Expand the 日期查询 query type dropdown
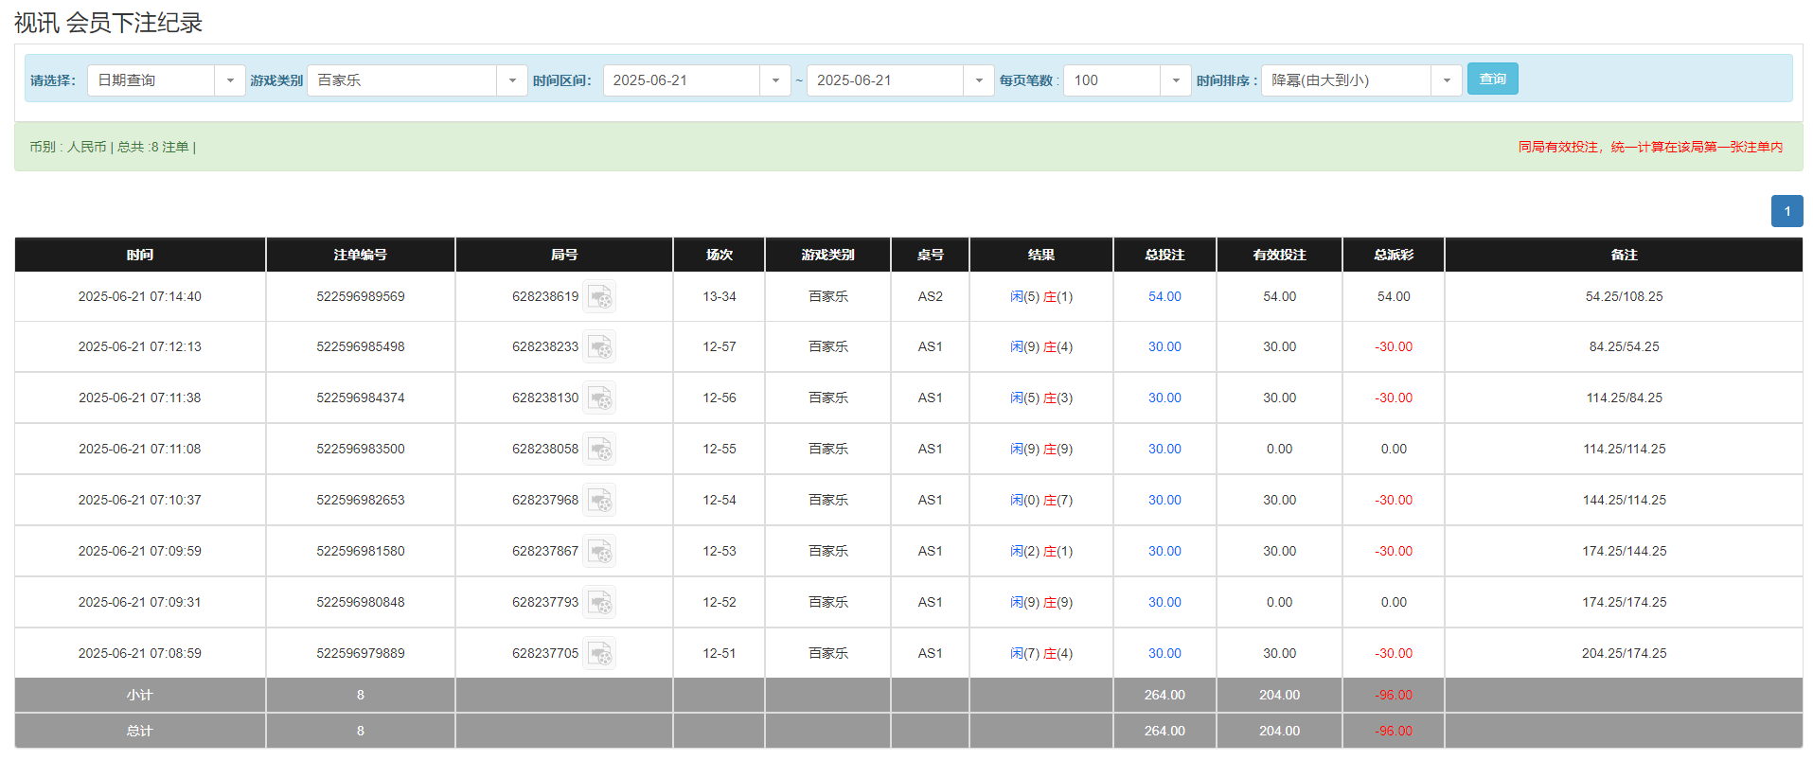The image size is (1813, 760). click(x=229, y=80)
